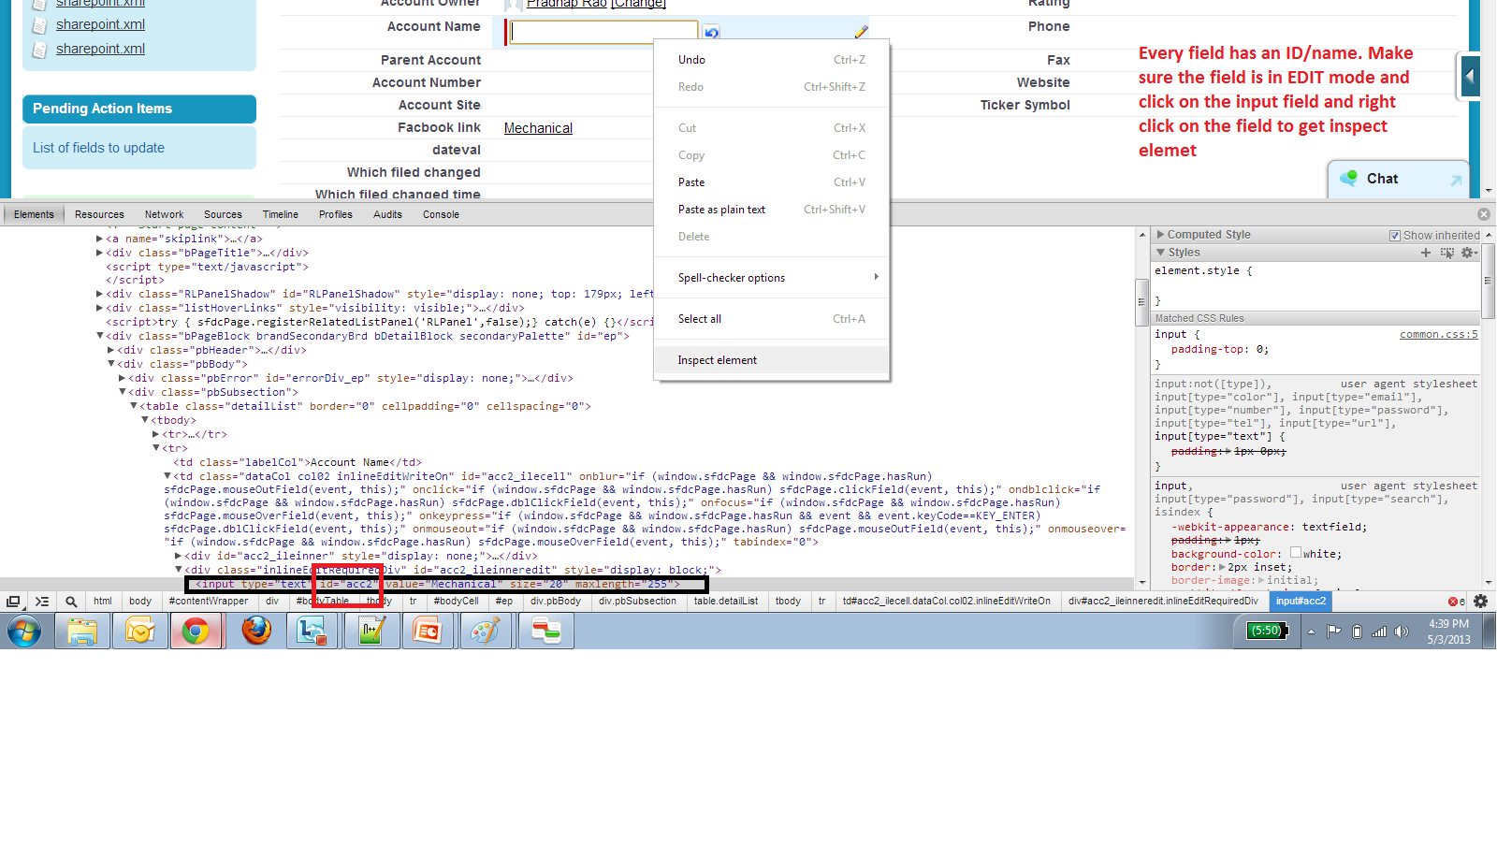Switch to the Audits devtools tab
Screen dimensions: 1497x842
pos(387,214)
